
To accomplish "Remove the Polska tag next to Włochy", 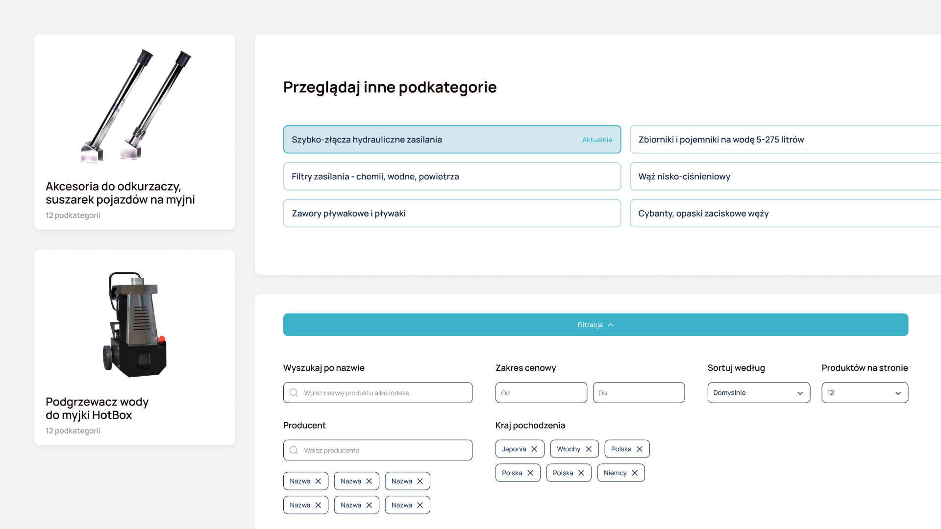I will pyautogui.click(x=640, y=449).
